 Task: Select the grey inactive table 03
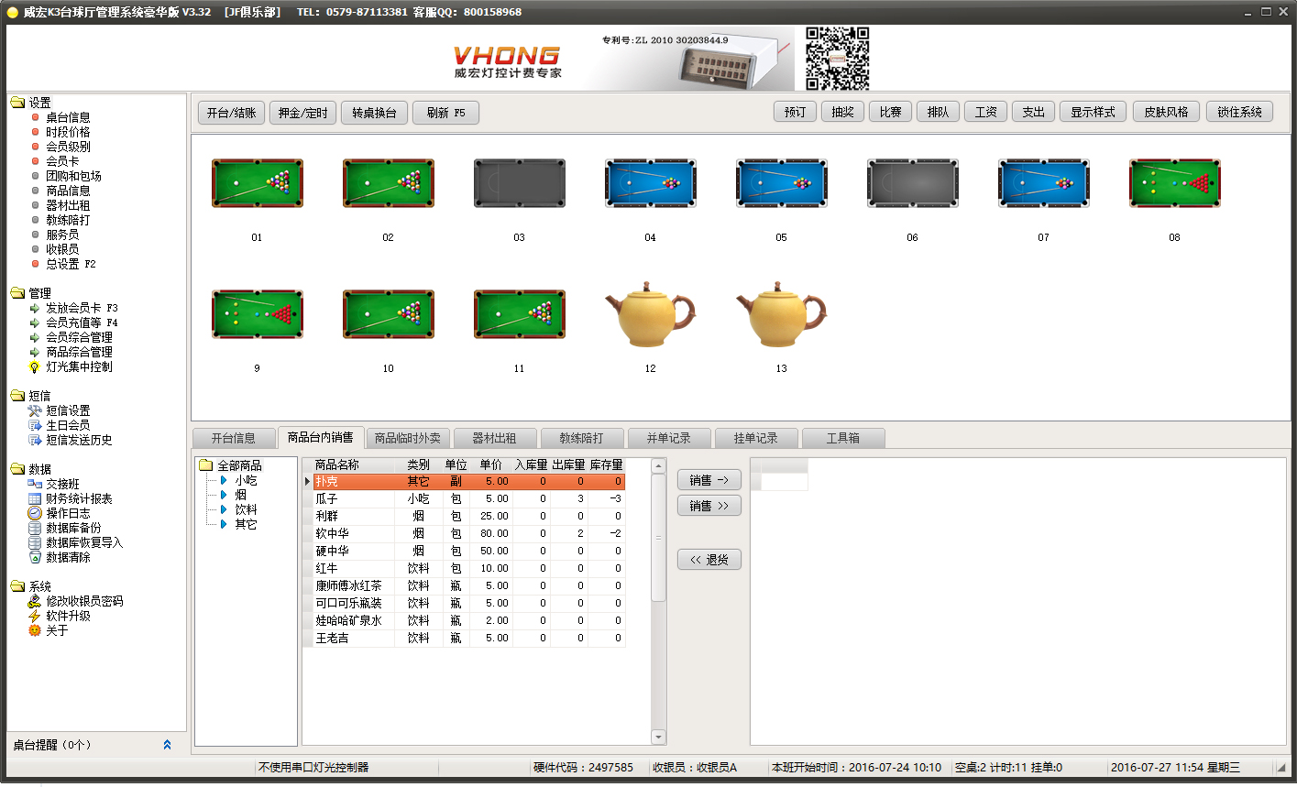pos(519,183)
